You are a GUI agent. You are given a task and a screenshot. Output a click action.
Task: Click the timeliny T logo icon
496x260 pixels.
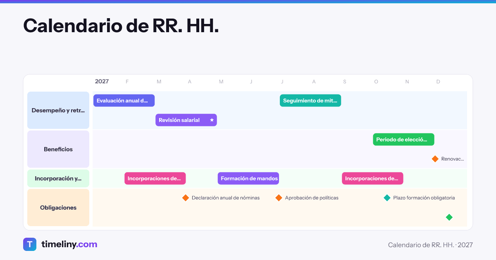pos(30,244)
